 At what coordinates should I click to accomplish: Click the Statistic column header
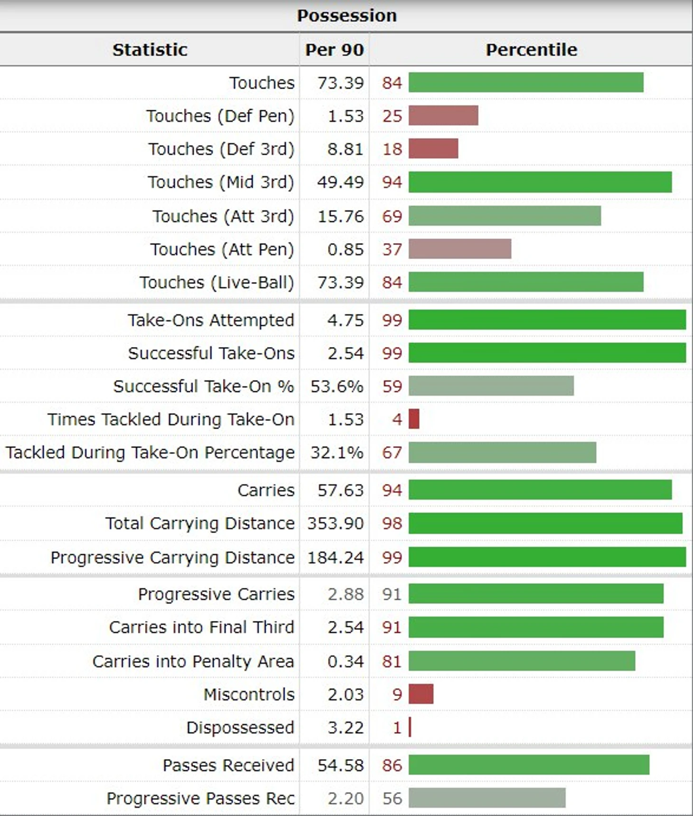tap(150, 49)
